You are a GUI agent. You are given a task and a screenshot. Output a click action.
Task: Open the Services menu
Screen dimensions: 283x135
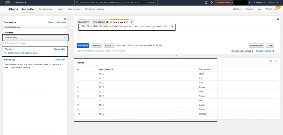[21, 2]
